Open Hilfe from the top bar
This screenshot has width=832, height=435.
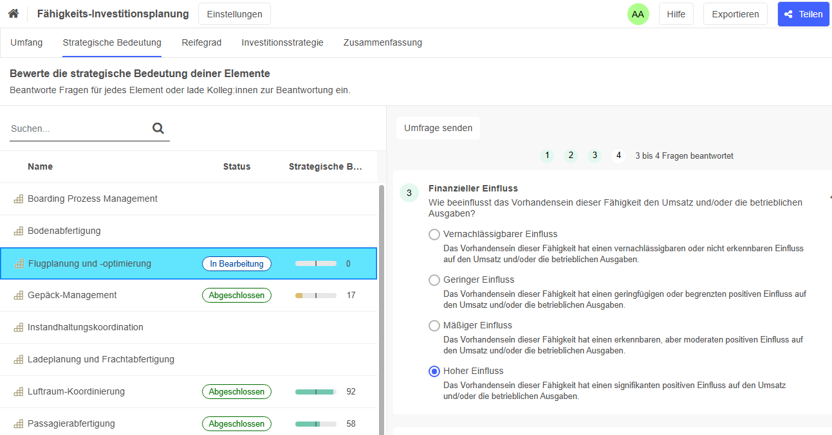[x=676, y=13]
